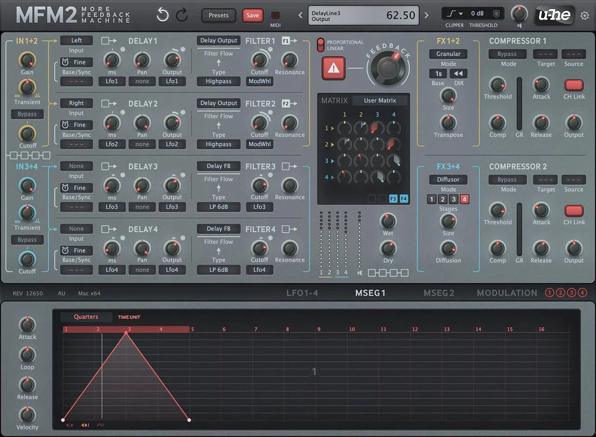Click the Delay1 clock sync icon

pyautogui.click(x=65, y=62)
